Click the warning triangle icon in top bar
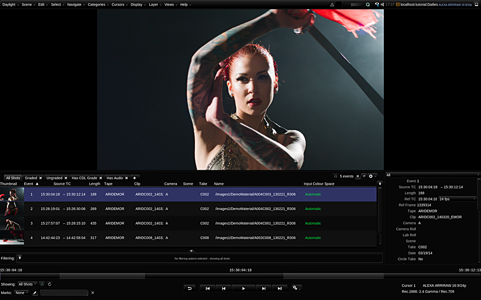Image resolution: width=481 pixels, height=300 pixels. [332, 4]
